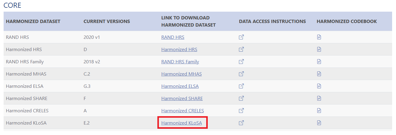Image resolution: width=396 pixels, height=135 pixels.
Task: Open the Harmonized ELSA download link
Action: click(x=180, y=86)
